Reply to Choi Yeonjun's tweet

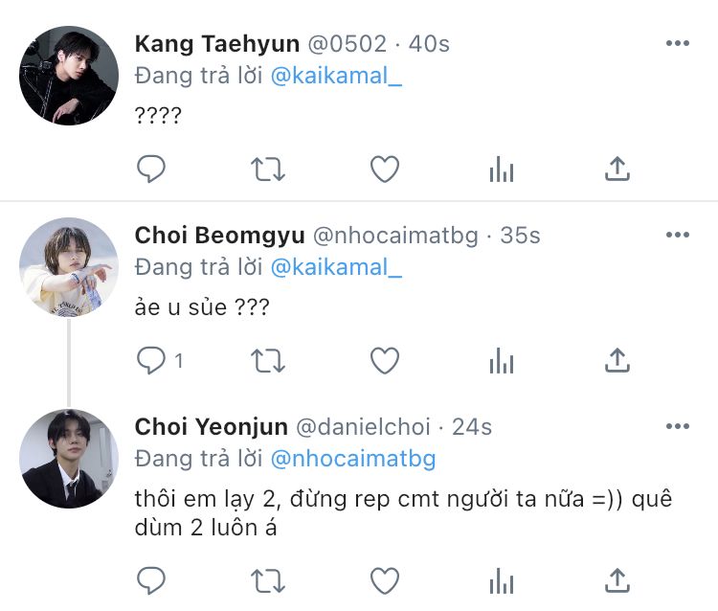coord(151,579)
